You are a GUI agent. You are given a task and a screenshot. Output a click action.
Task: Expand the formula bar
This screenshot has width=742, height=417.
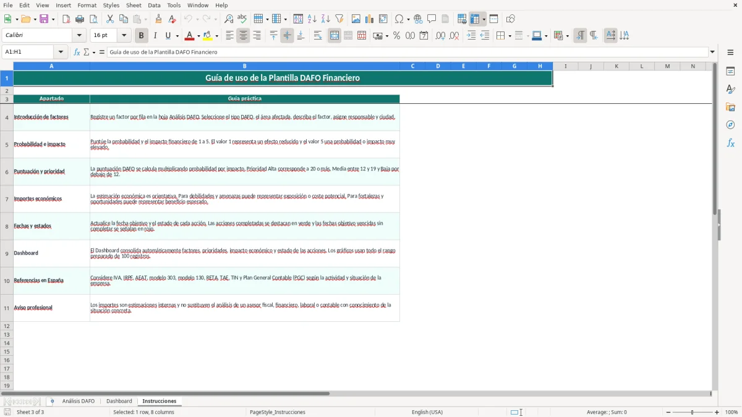(713, 53)
